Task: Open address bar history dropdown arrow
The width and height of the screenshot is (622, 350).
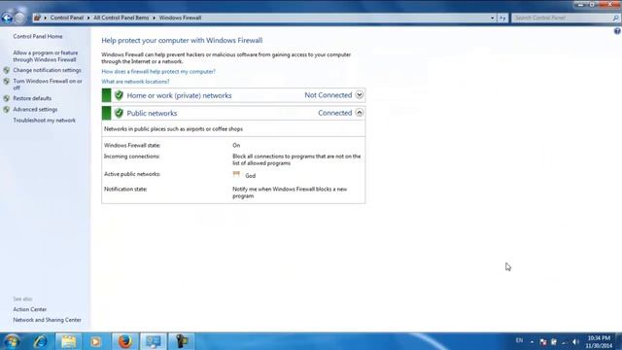Action: coord(493,17)
